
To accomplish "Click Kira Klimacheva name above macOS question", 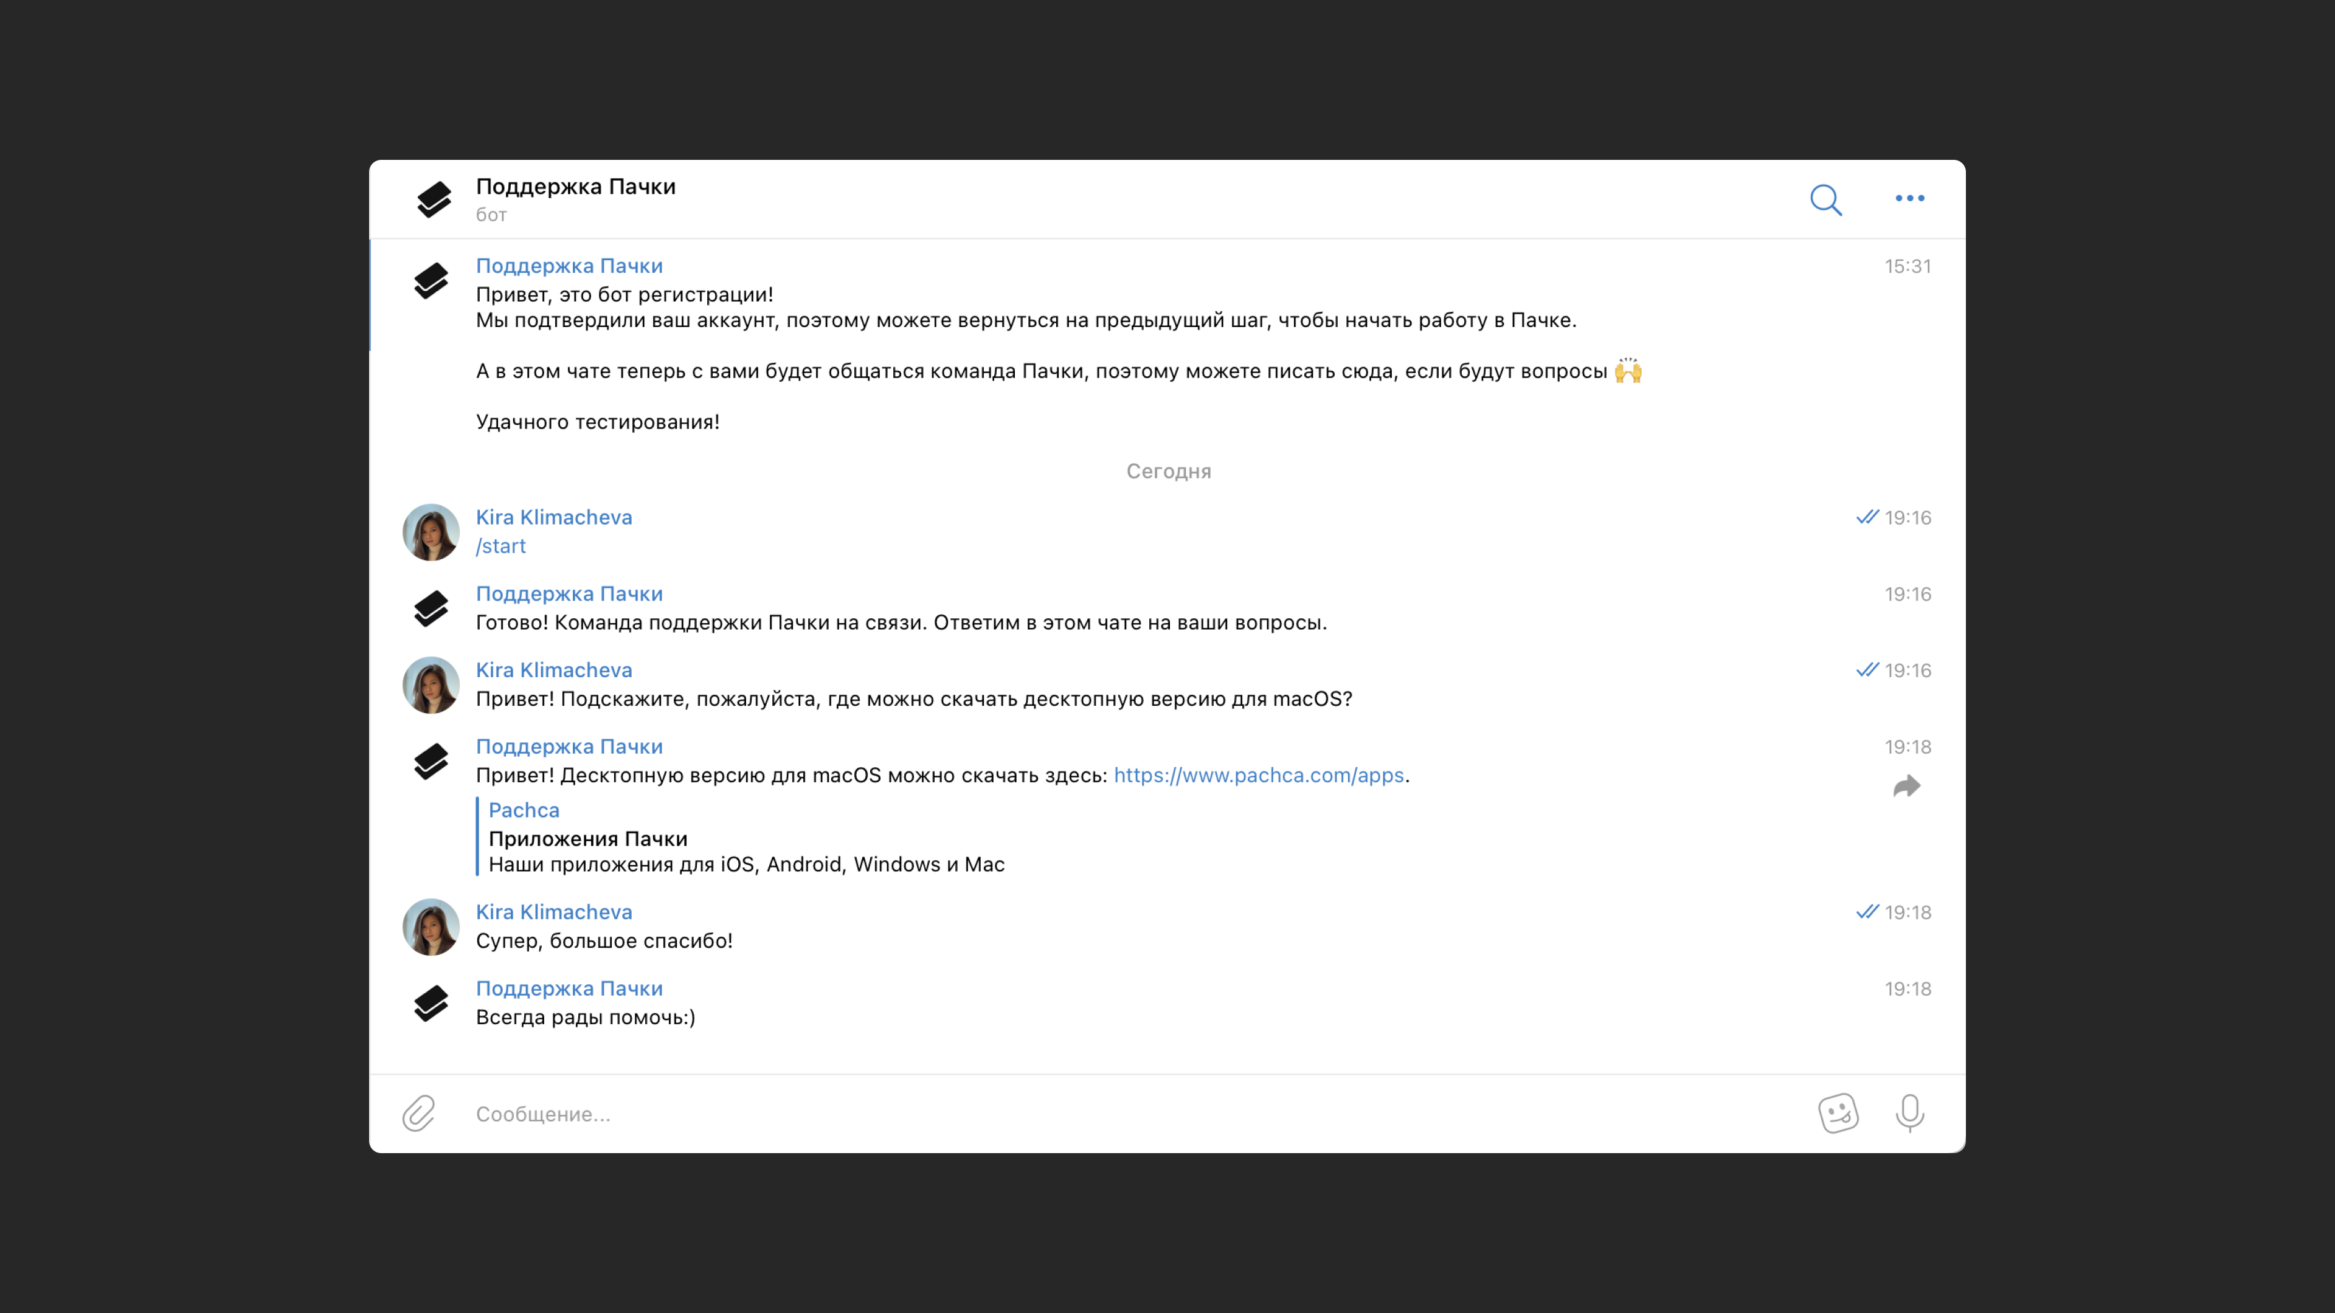I will pyautogui.click(x=554, y=670).
